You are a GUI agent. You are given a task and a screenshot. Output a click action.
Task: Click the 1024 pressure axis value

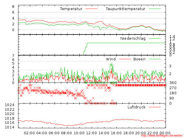pyautogui.click(x=9, y=105)
